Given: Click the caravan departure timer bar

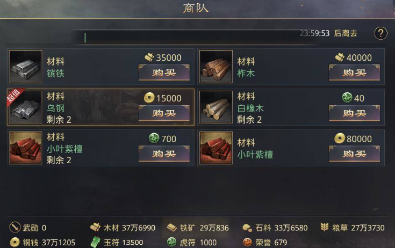Looking at the screenshot, I should tap(194, 38).
